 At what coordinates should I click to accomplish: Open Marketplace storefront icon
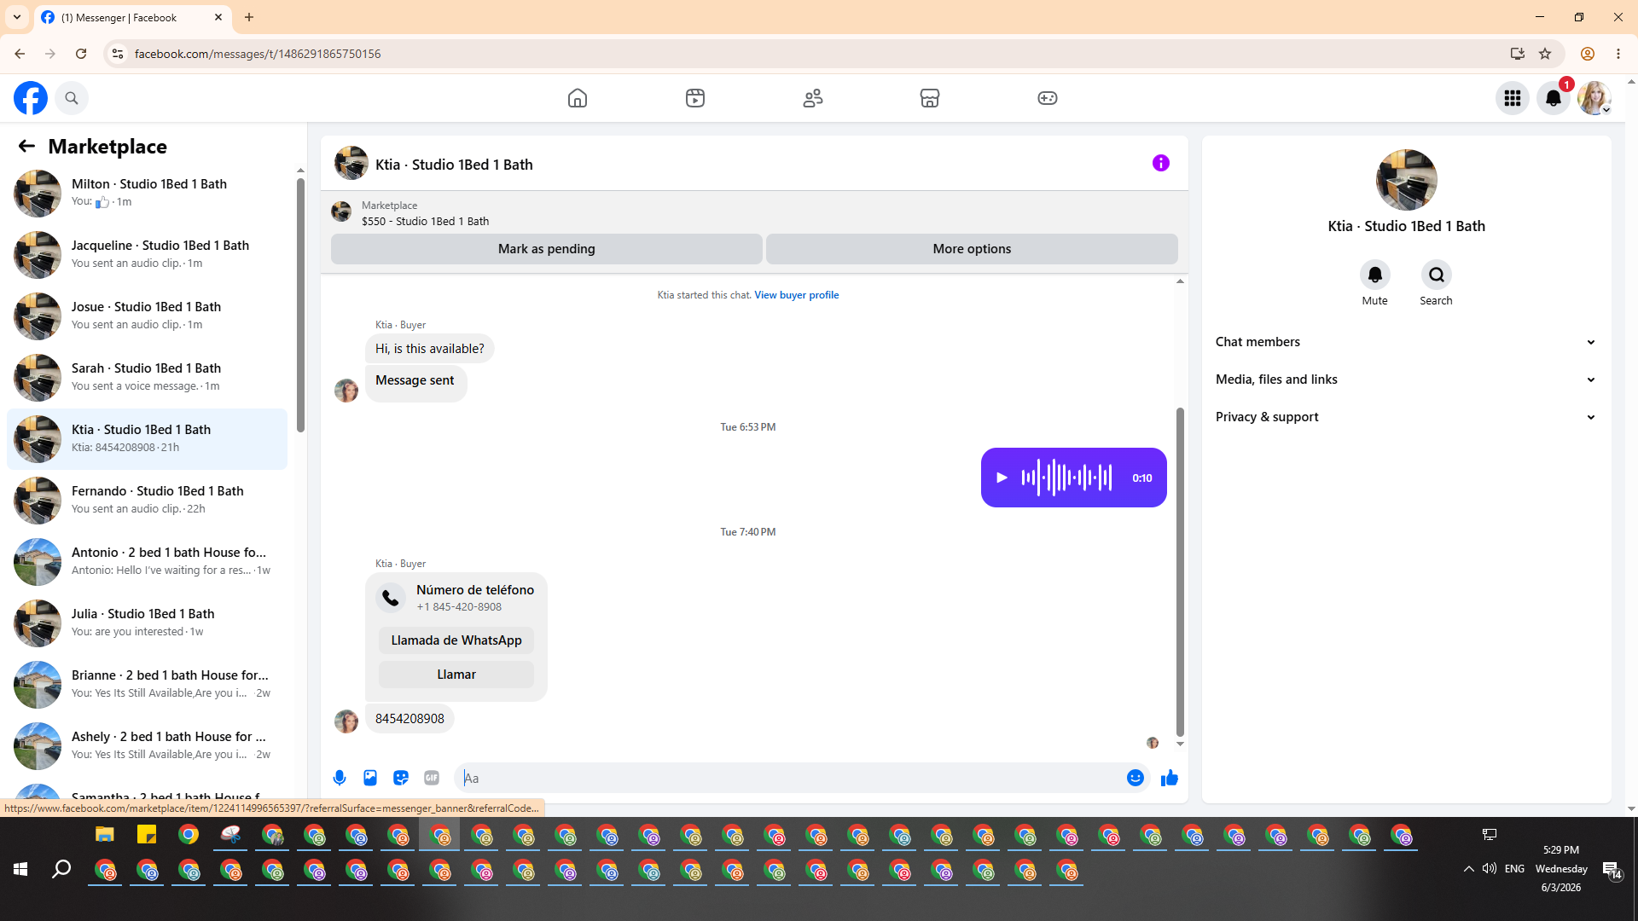tap(930, 98)
